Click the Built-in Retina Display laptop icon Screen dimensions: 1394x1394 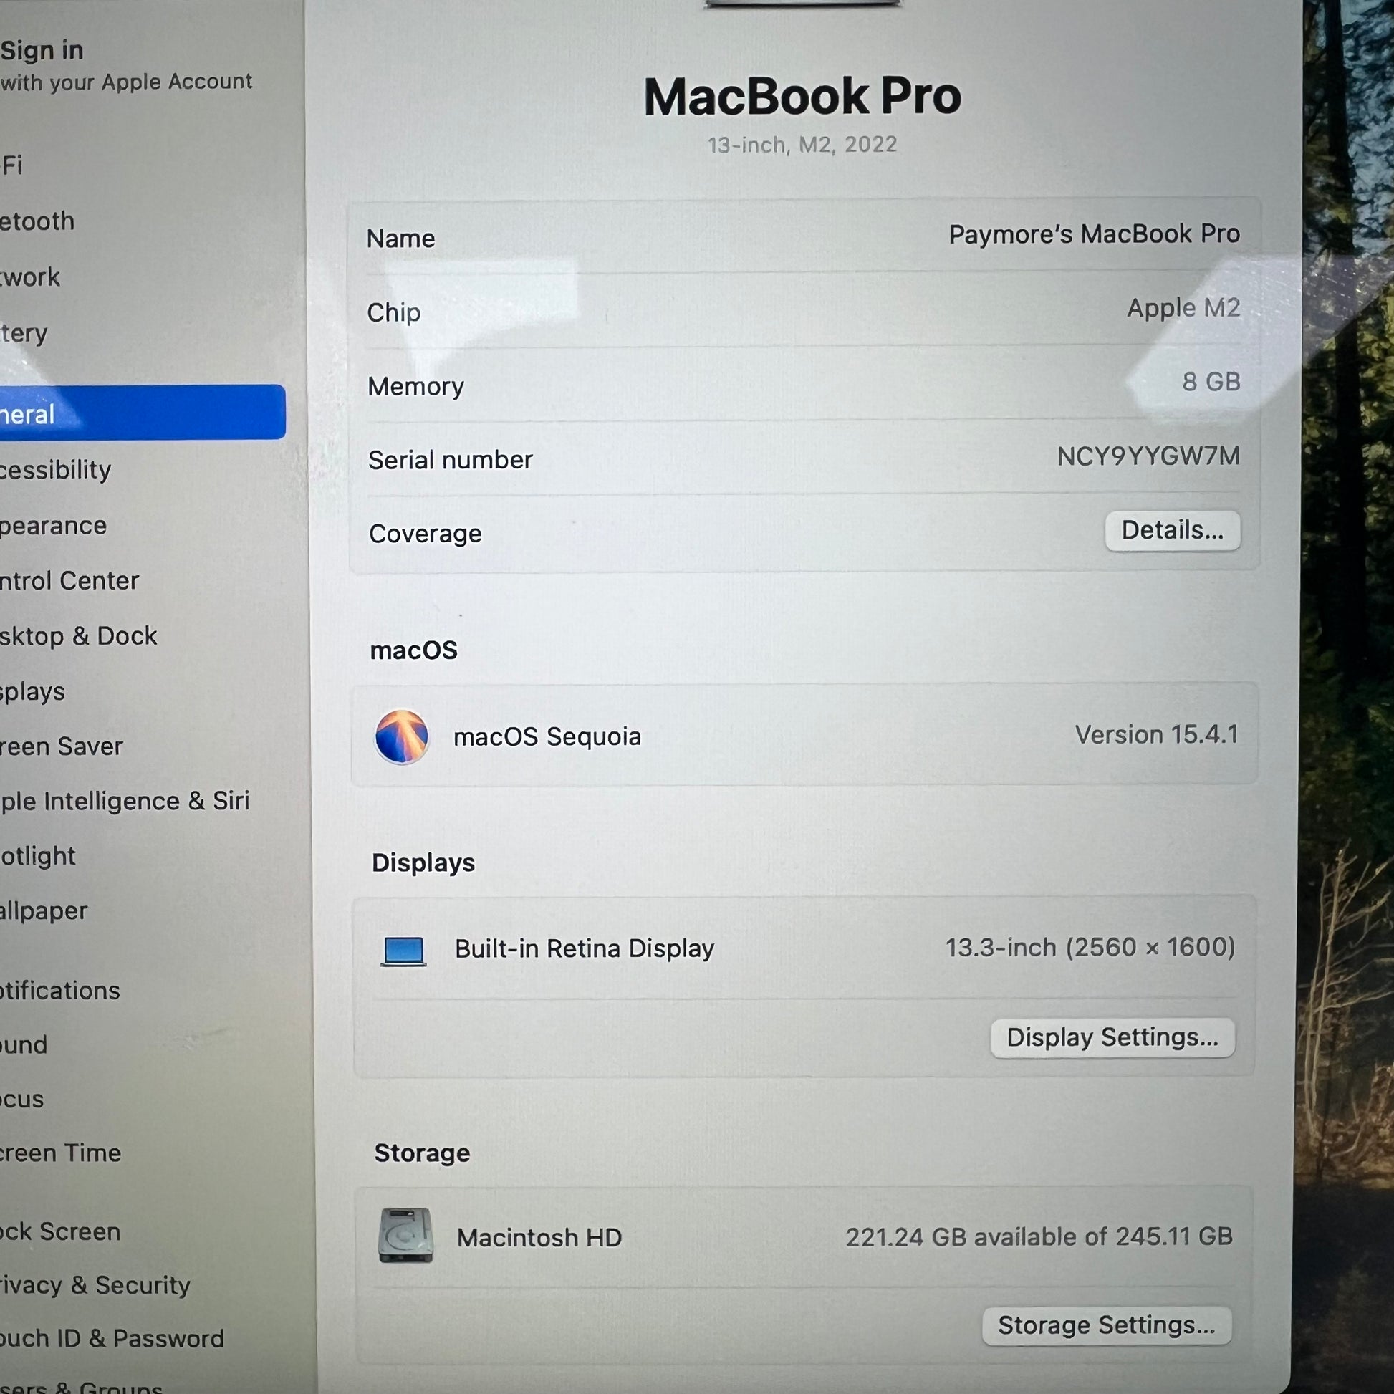(x=403, y=951)
